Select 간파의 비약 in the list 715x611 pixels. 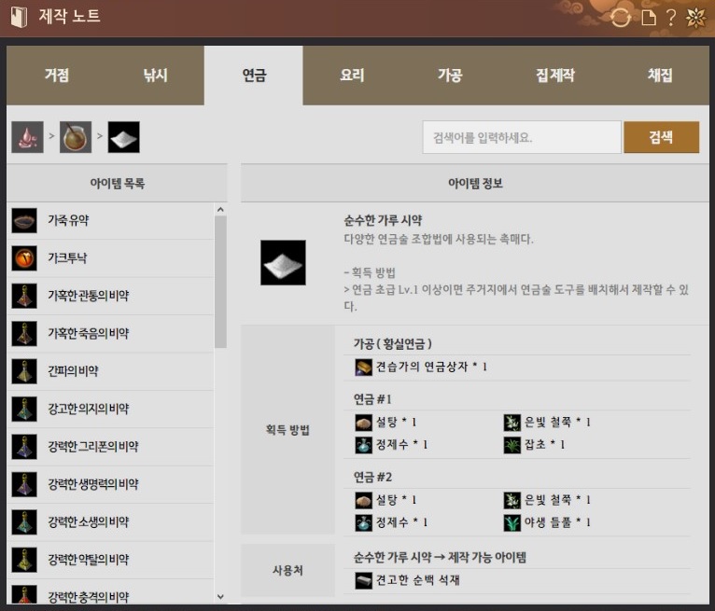click(x=110, y=371)
